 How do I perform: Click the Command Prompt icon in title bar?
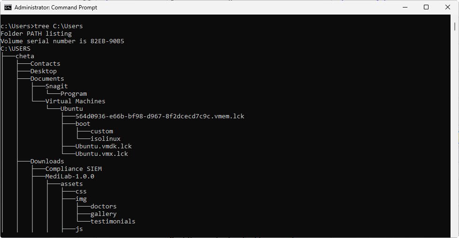pos(8,8)
